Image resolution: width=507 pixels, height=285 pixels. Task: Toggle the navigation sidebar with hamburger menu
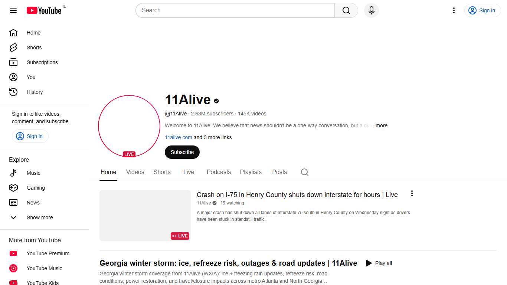tap(13, 10)
